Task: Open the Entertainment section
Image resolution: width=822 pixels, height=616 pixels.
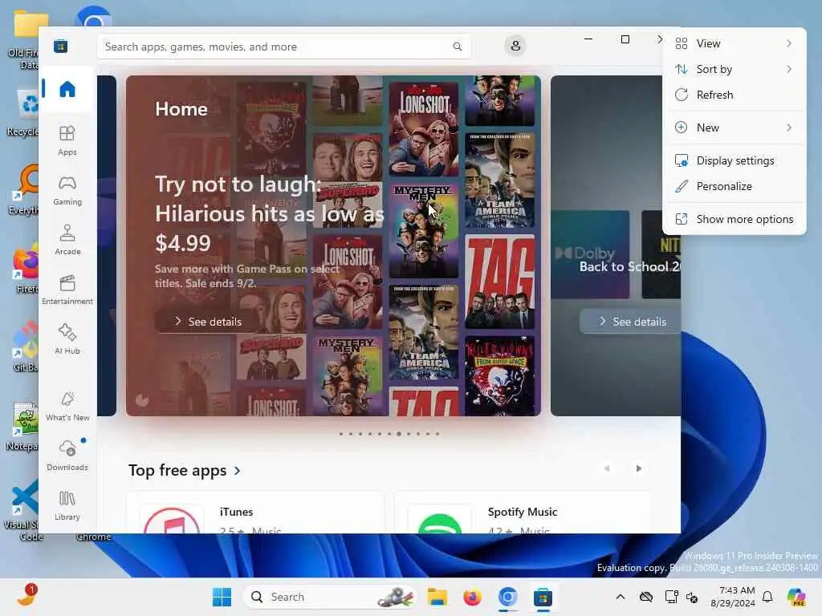Action: pos(67,290)
